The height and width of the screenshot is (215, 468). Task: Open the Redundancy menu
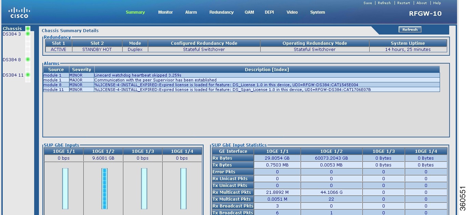point(221,12)
